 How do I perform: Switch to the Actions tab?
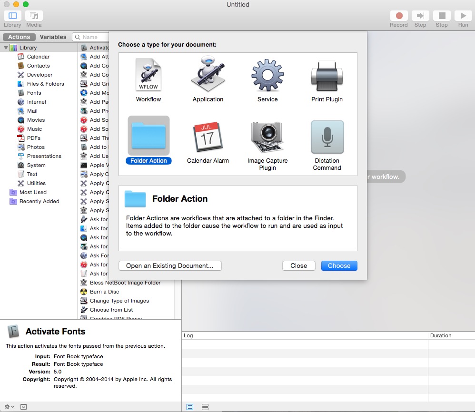click(x=19, y=37)
